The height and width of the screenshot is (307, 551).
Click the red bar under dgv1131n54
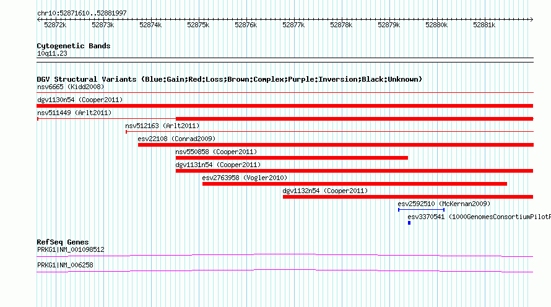354,171
